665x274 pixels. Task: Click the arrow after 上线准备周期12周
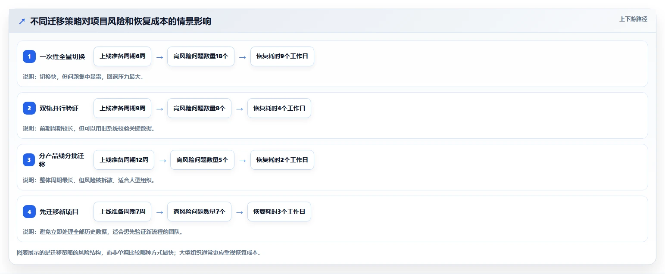[162, 160]
